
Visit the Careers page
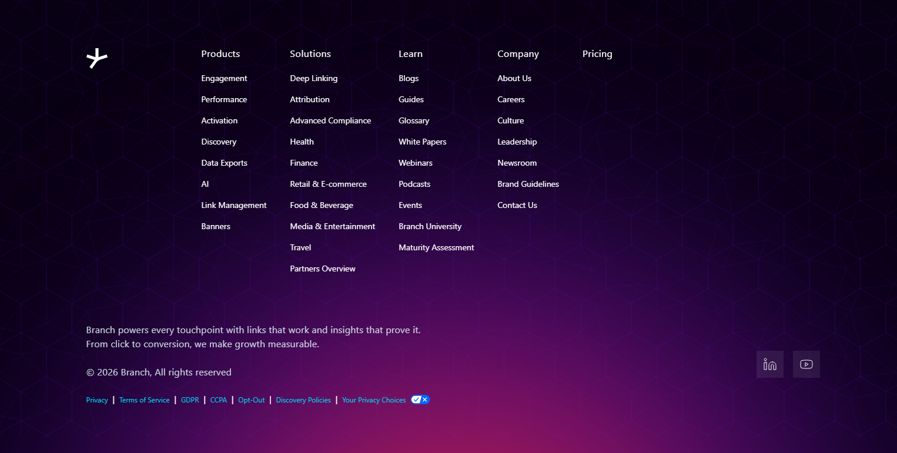pyautogui.click(x=511, y=99)
